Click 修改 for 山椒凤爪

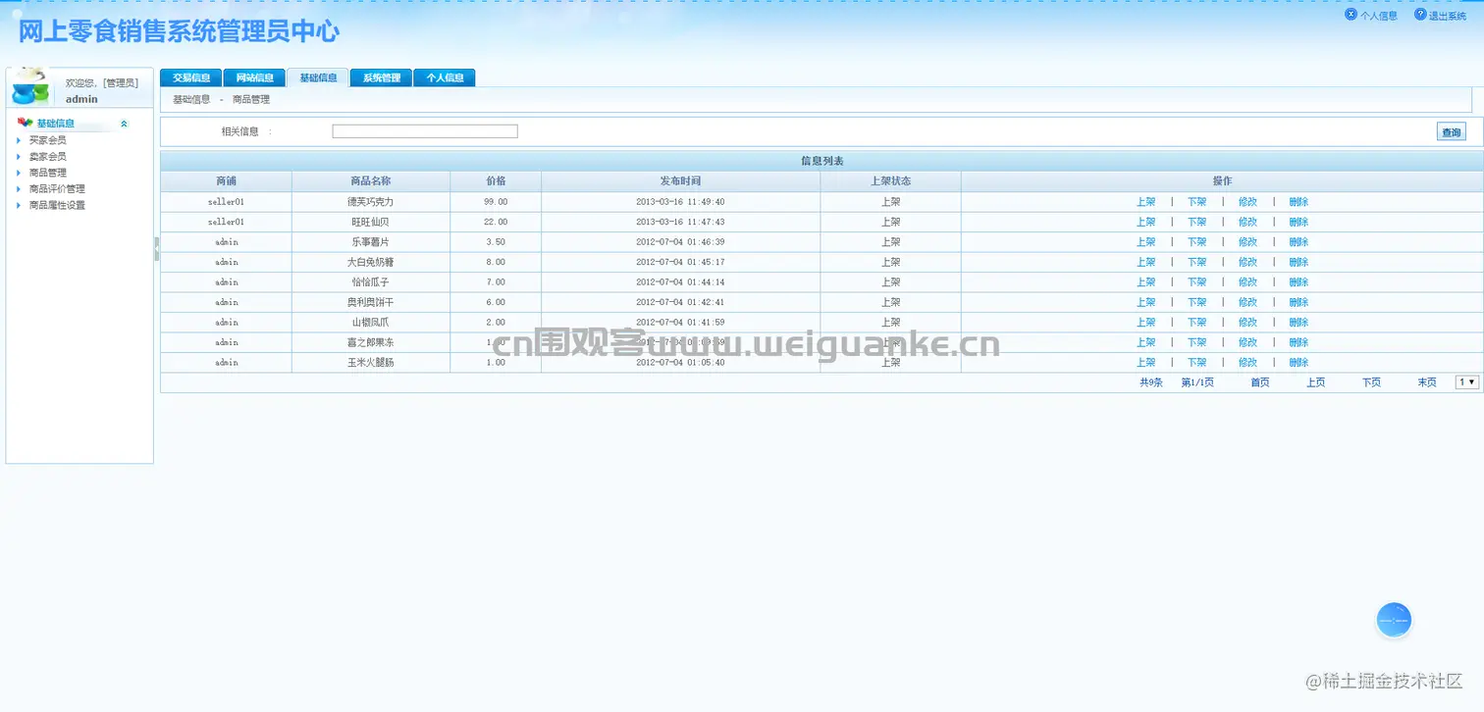[1247, 323]
